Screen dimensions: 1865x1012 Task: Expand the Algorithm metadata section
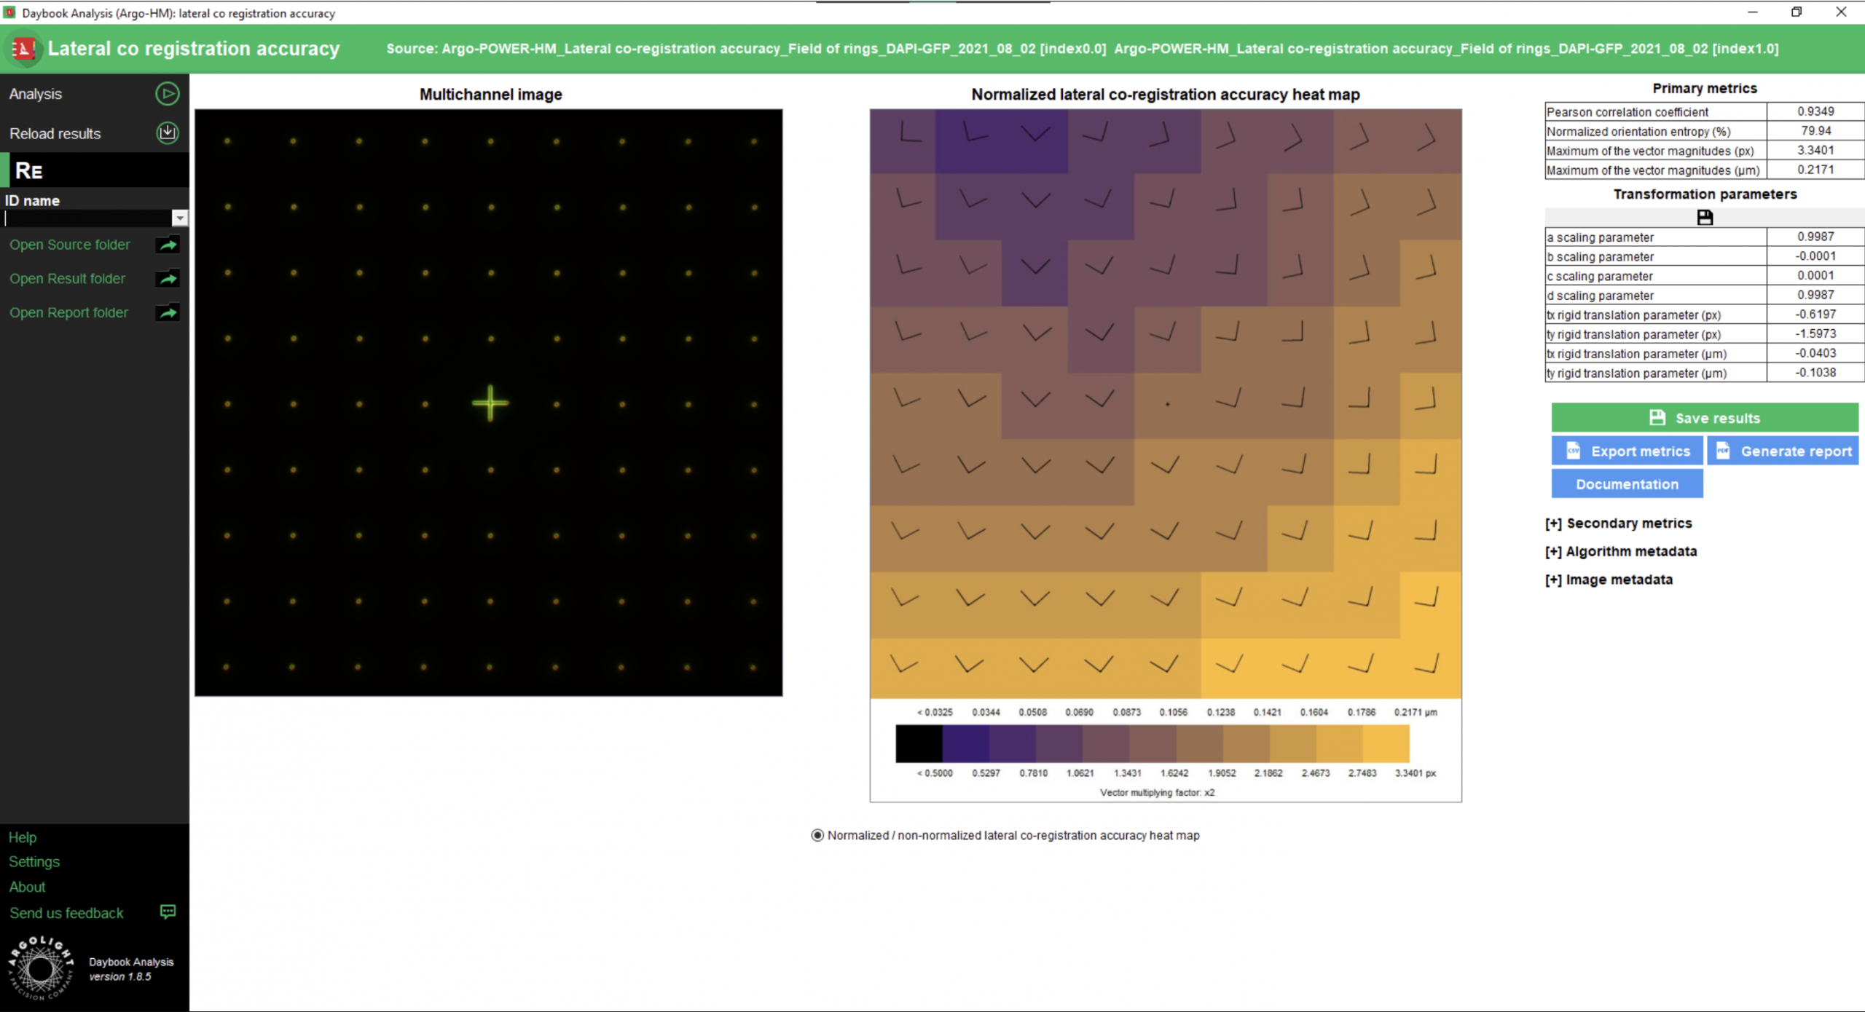click(x=1620, y=552)
